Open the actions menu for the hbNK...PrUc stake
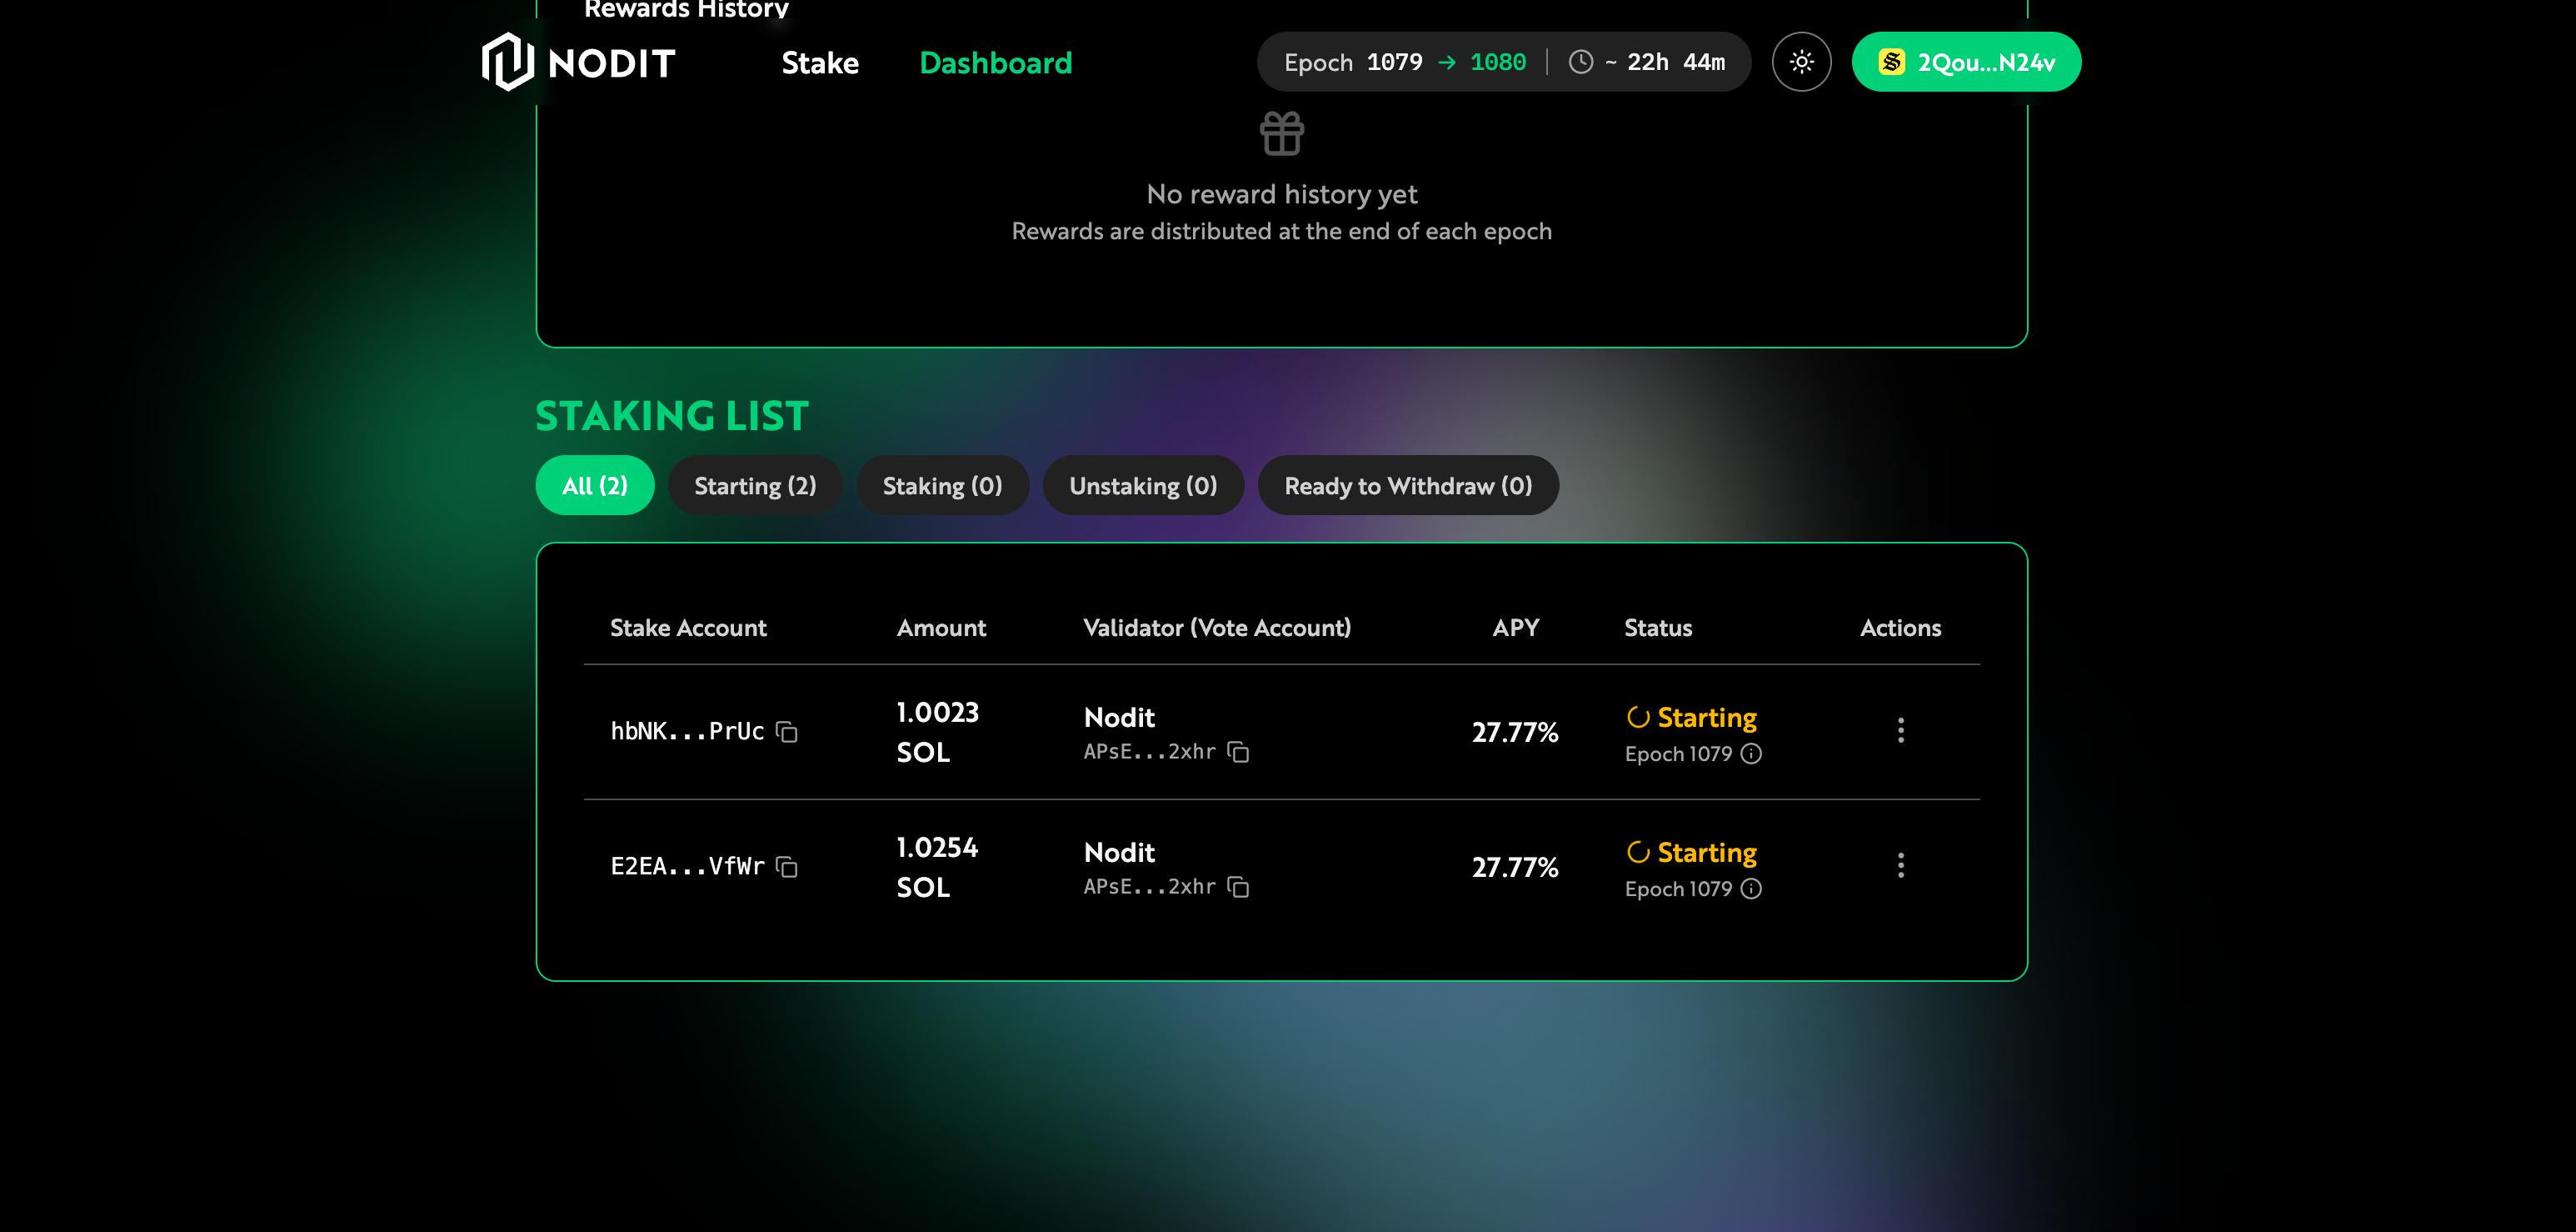 pyautogui.click(x=1900, y=729)
